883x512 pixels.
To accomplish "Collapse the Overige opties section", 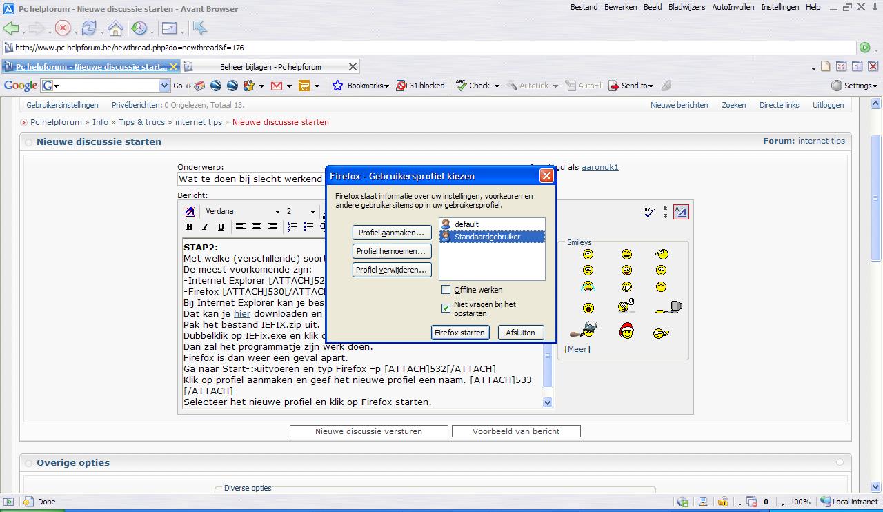I will coord(840,462).
